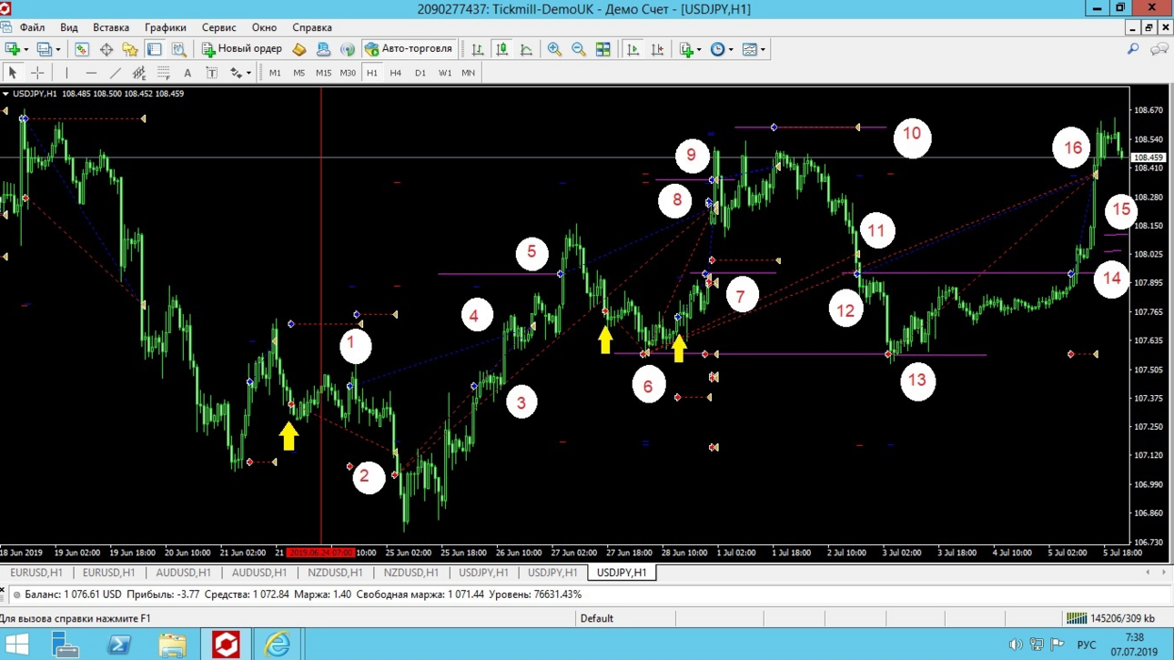Screen dimensions: 1174x660
Task: Switch the chart to line chart mode
Action: click(526, 49)
